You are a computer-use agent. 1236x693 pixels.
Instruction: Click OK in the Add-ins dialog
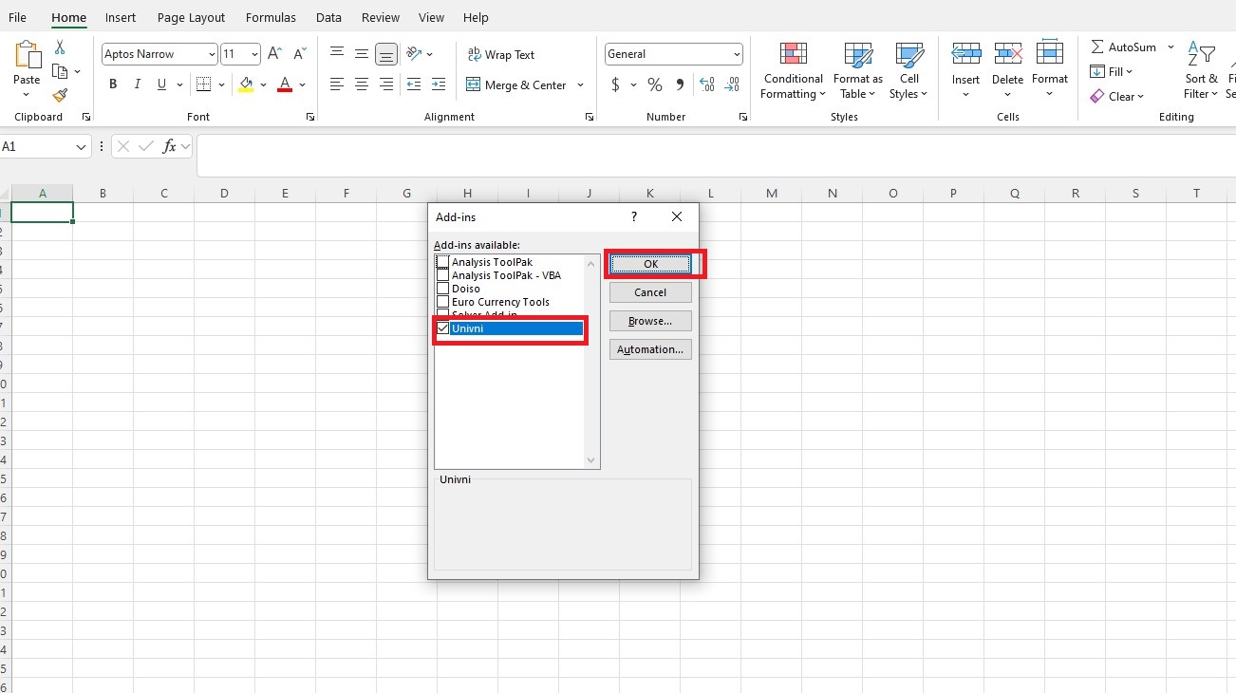tap(650, 264)
